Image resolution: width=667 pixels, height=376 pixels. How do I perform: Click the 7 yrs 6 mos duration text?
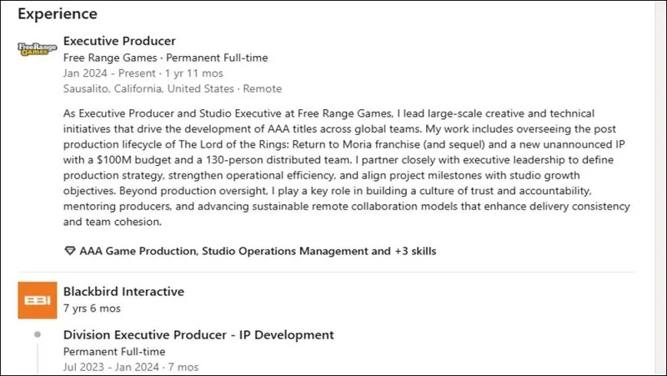92,308
